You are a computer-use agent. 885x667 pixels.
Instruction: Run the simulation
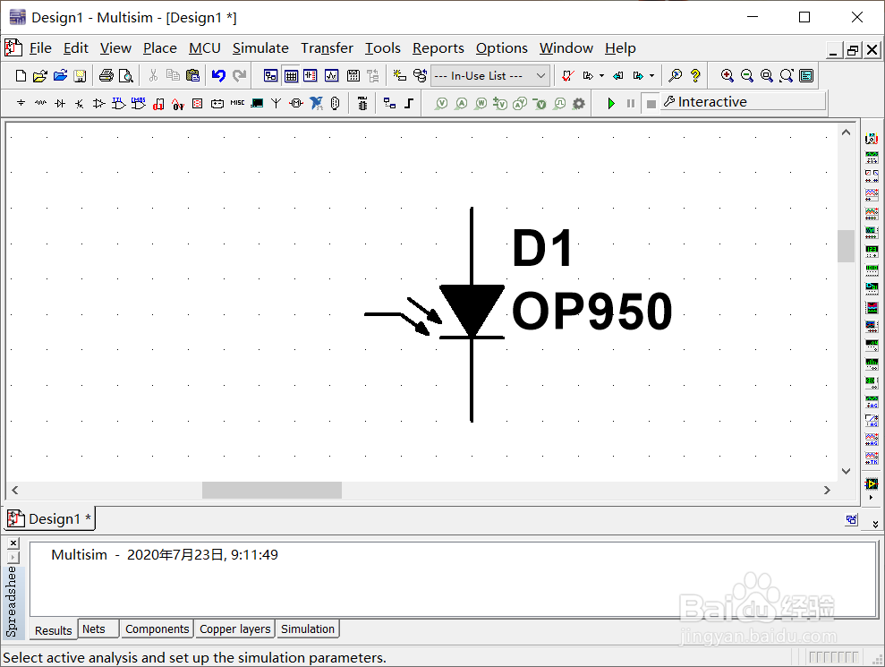click(611, 103)
